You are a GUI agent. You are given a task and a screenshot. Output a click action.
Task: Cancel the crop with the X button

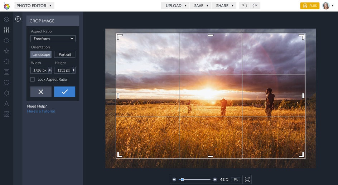(x=41, y=92)
